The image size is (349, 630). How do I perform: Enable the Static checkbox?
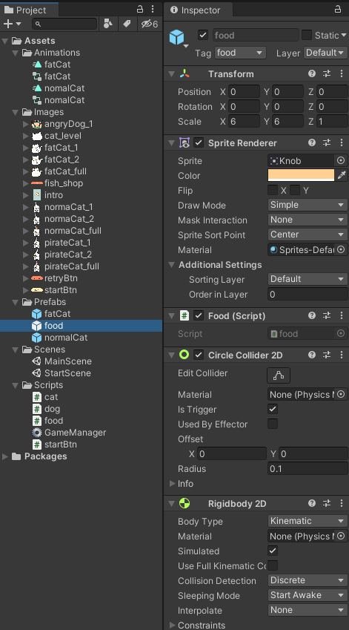[307, 35]
